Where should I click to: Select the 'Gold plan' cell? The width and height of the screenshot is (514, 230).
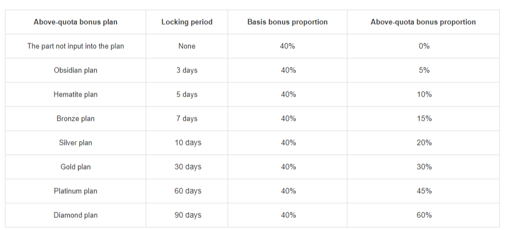[x=75, y=167]
